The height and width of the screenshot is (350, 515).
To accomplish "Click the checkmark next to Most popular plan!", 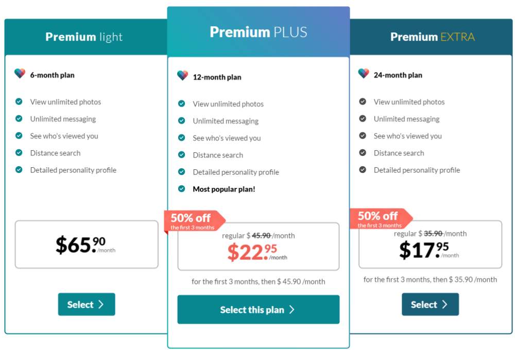I will (181, 189).
